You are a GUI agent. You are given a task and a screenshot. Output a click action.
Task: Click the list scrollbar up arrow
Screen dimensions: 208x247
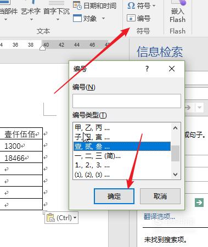[x=175, y=128]
